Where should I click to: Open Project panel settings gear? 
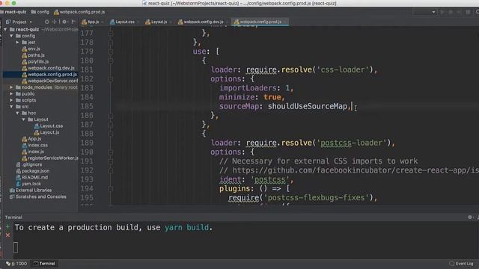pyautogui.click(x=64, y=22)
